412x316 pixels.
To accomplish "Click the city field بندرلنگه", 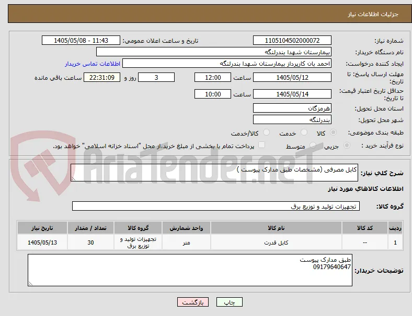I will [292, 119].
